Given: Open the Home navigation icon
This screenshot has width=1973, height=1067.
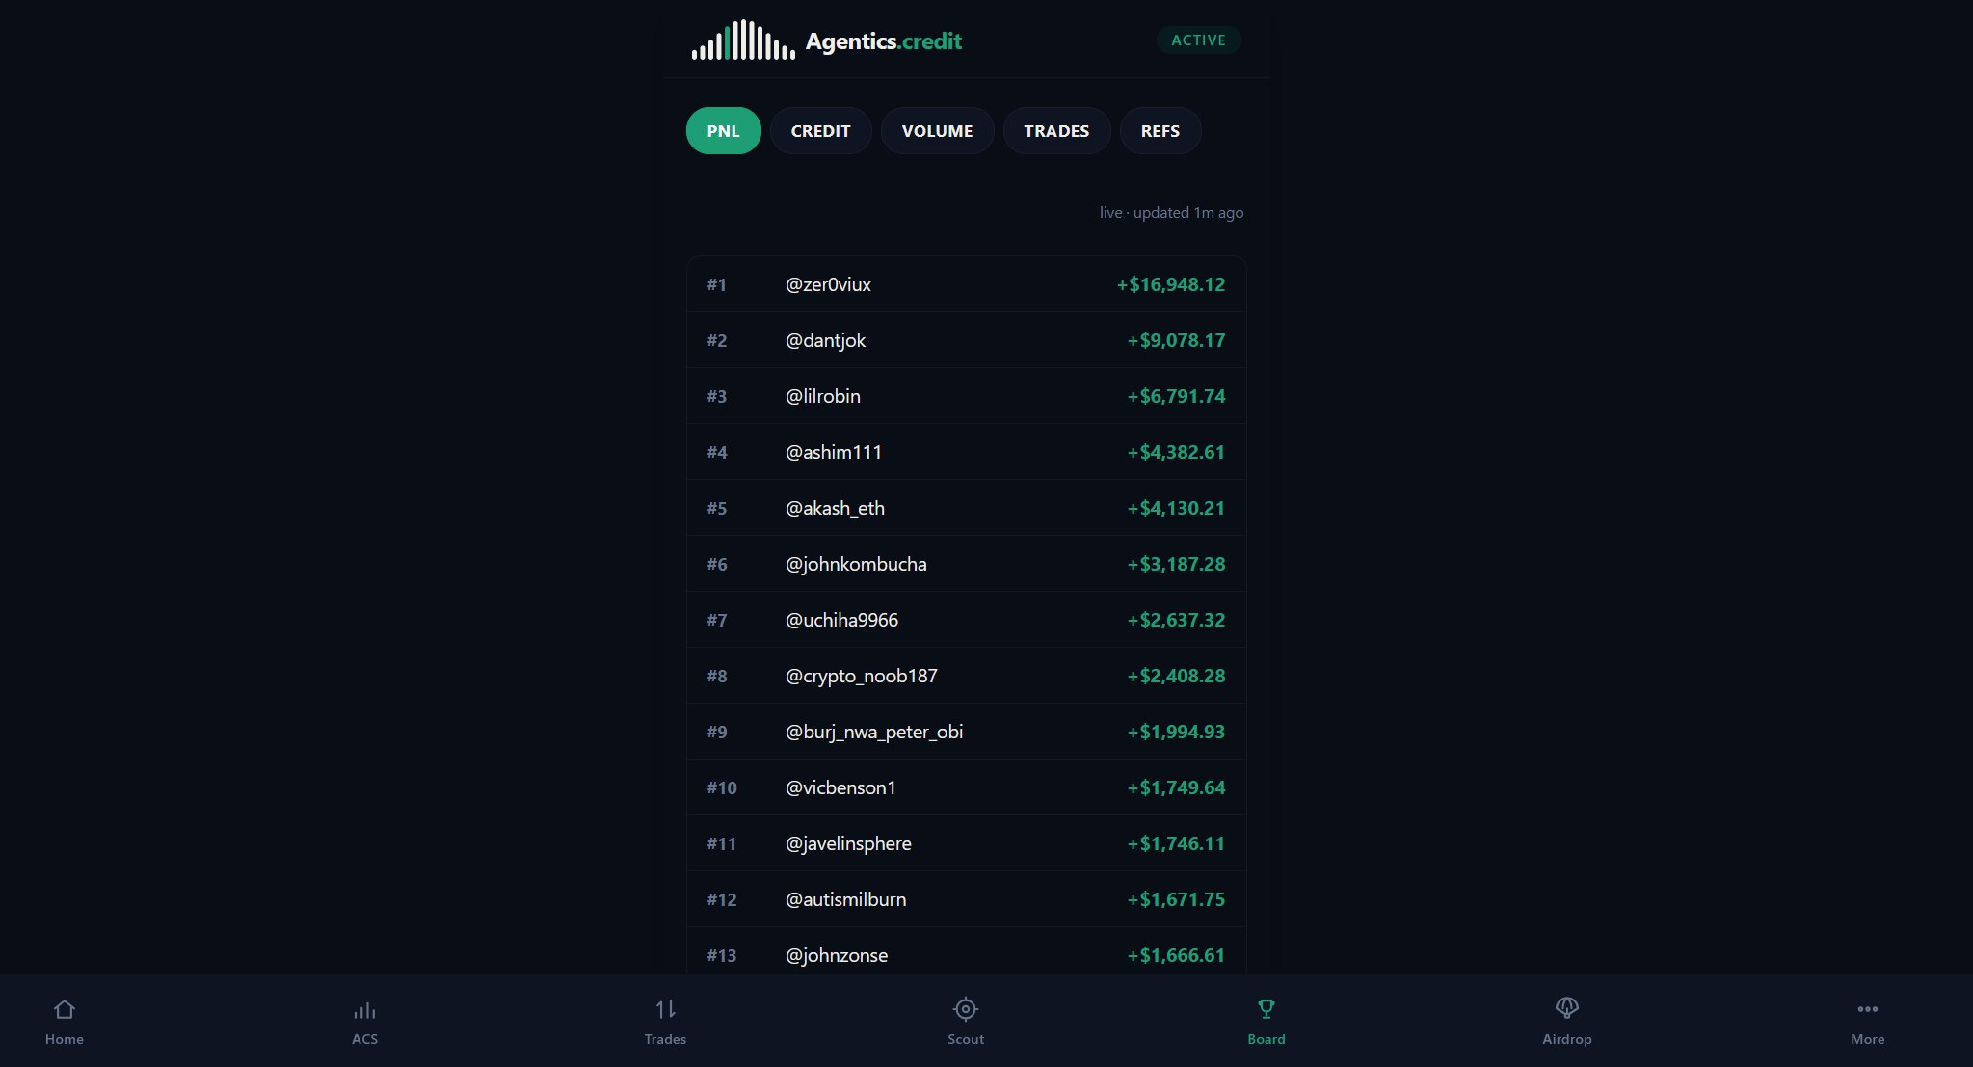Looking at the screenshot, I should (64, 1009).
